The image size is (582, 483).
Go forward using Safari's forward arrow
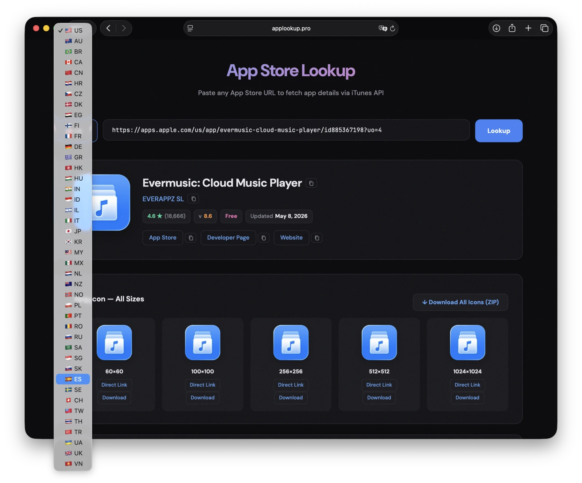(124, 28)
